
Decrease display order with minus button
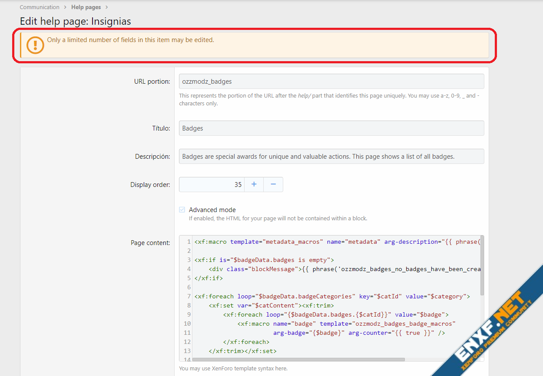click(273, 184)
